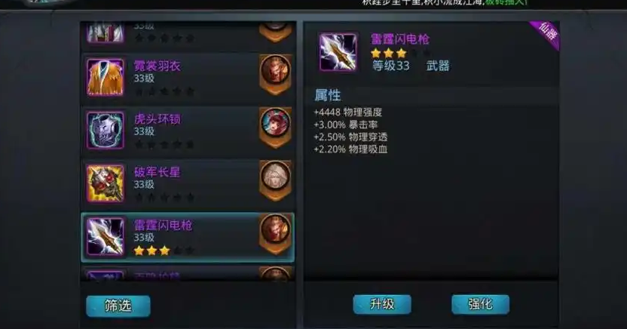
Task: Open the large 雷霆闪电枪 detail icon
Action: (338, 52)
